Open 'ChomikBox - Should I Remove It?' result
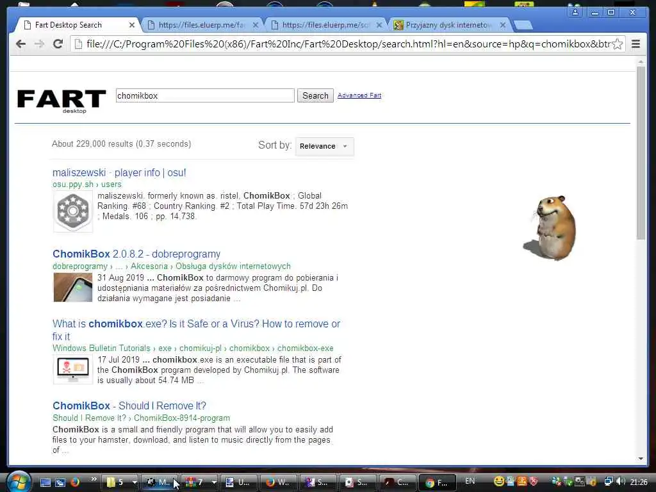Image resolution: width=656 pixels, height=492 pixels. point(129,406)
